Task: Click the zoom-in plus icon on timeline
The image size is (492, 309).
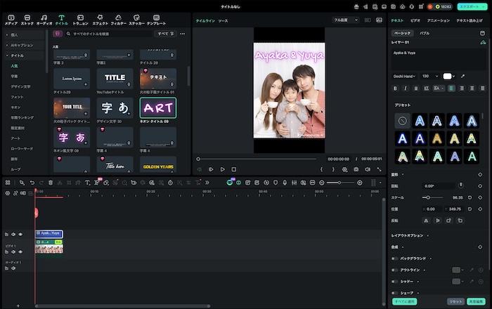Action: (x=360, y=183)
